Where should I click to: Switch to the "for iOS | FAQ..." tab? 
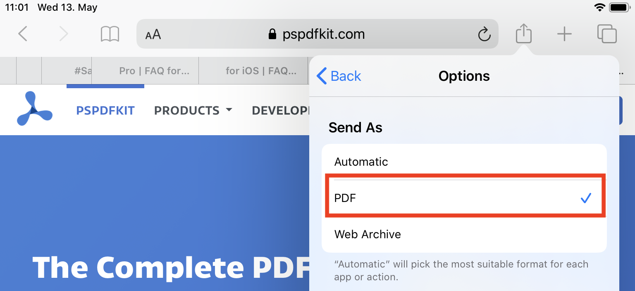[x=260, y=71]
